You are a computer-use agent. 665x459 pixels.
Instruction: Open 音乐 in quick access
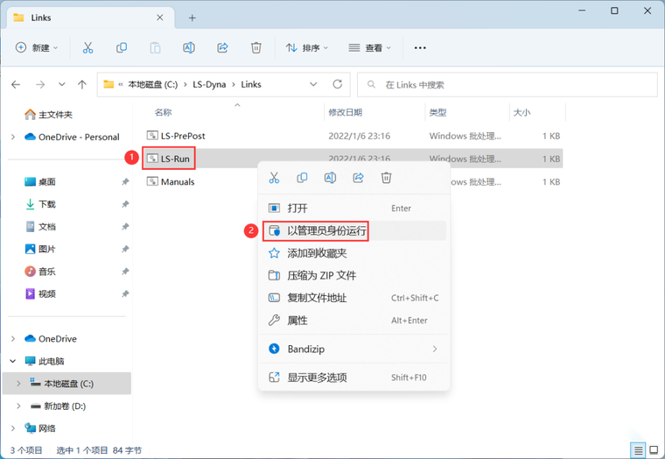tap(40, 272)
